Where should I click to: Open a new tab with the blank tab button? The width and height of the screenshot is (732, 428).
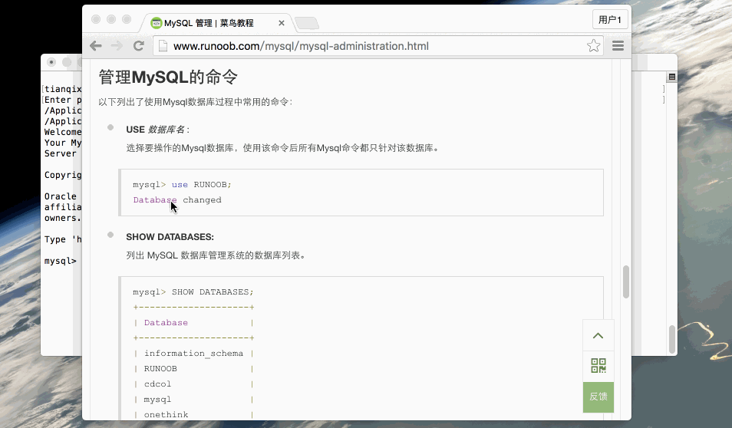[306, 23]
